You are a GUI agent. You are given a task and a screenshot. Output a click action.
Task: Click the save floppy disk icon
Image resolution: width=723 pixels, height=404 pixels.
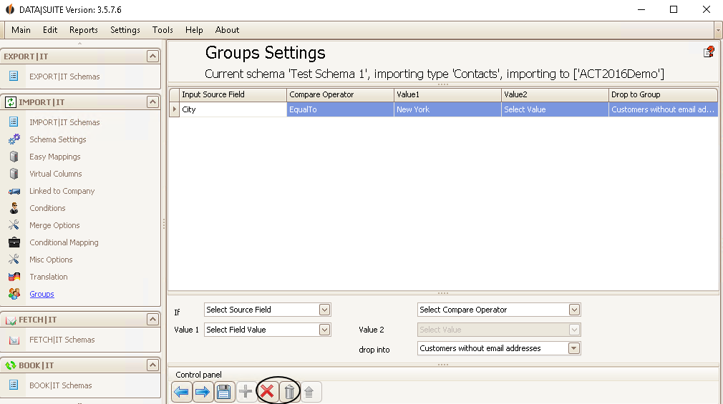click(x=224, y=392)
